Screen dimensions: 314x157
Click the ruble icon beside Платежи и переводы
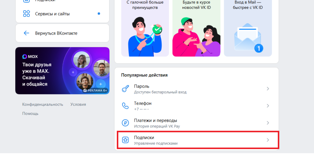125,123
